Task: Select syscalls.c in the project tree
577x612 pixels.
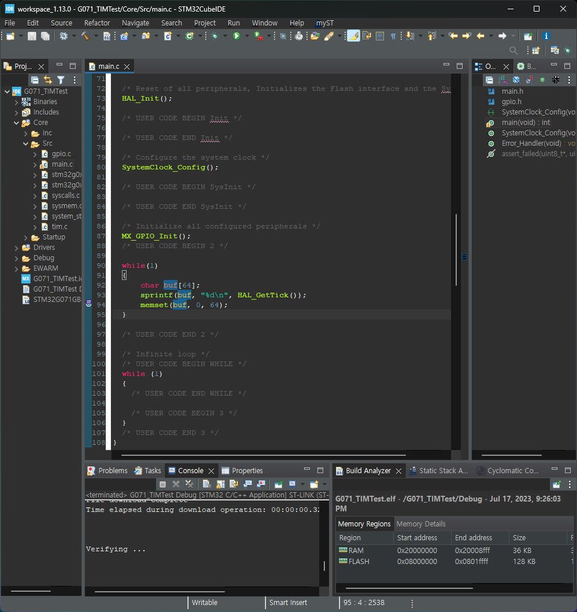Action: pos(66,195)
